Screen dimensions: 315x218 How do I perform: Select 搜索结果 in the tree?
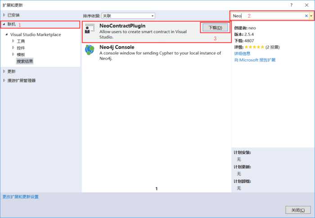pyautogui.click(x=25, y=61)
